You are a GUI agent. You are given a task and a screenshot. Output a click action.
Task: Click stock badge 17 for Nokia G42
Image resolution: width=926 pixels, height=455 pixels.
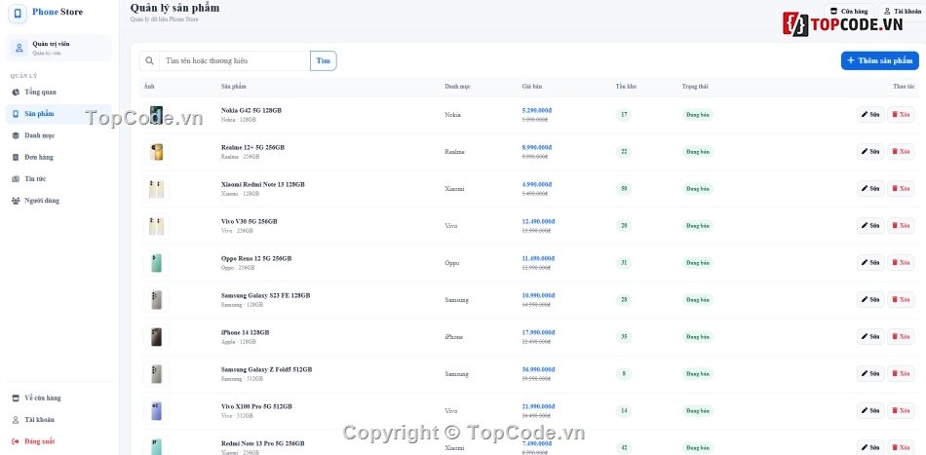point(624,115)
